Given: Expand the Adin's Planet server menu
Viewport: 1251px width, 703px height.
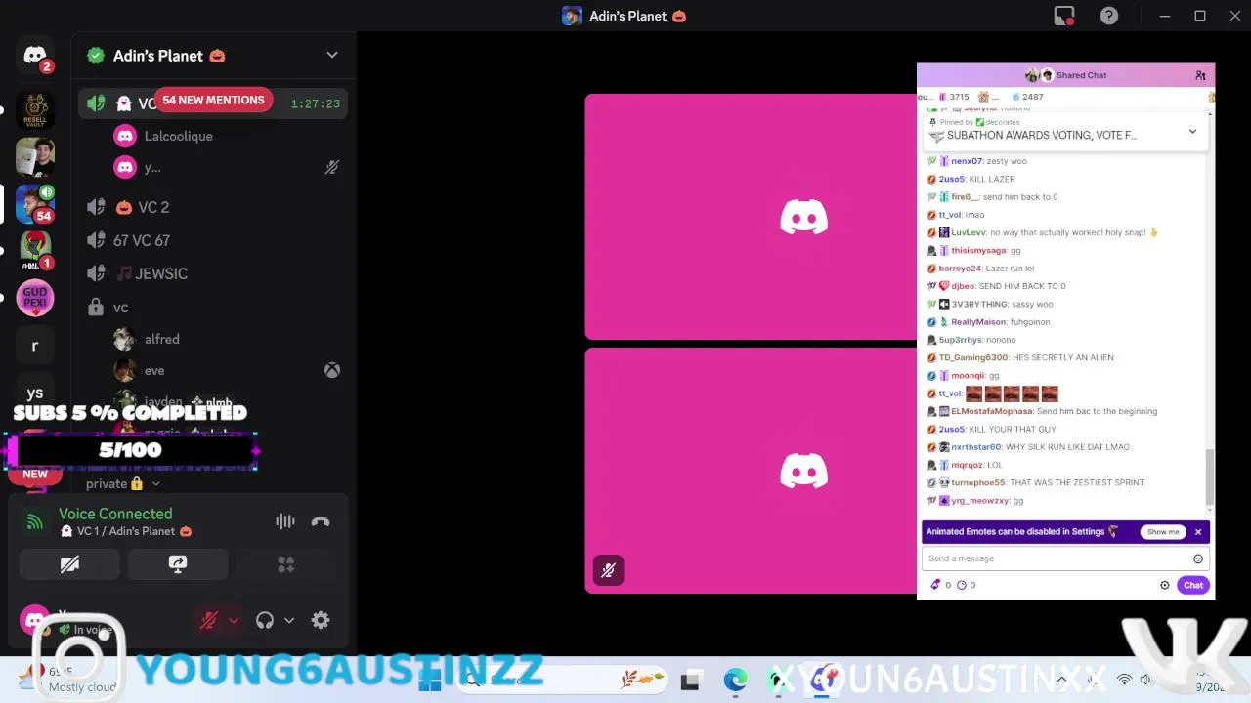Looking at the screenshot, I should tap(332, 56).
